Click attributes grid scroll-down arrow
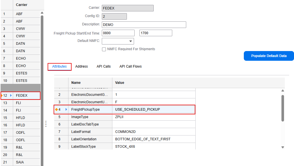 [283, 147]
